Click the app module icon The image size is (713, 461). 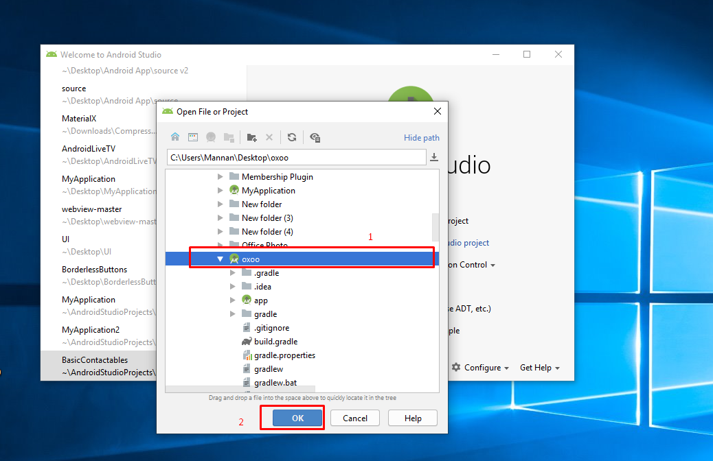click(x=247, y=300)
